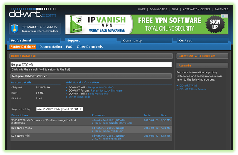Viewport: 238px width, 155px height.
Task: Open DD-WRT User Forum link
Action: [x=193, y=89]
